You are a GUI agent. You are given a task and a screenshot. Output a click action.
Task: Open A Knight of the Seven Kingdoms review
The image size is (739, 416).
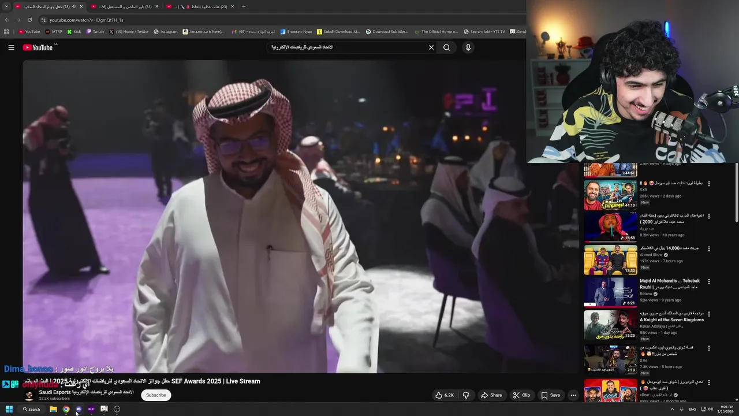click(x=672, y=316)
